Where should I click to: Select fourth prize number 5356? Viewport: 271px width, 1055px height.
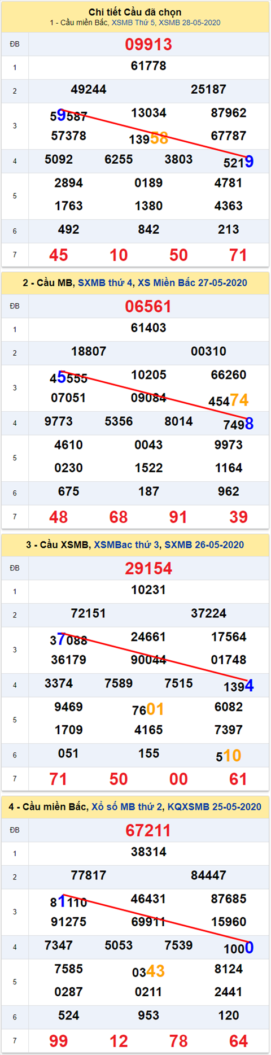119,421
